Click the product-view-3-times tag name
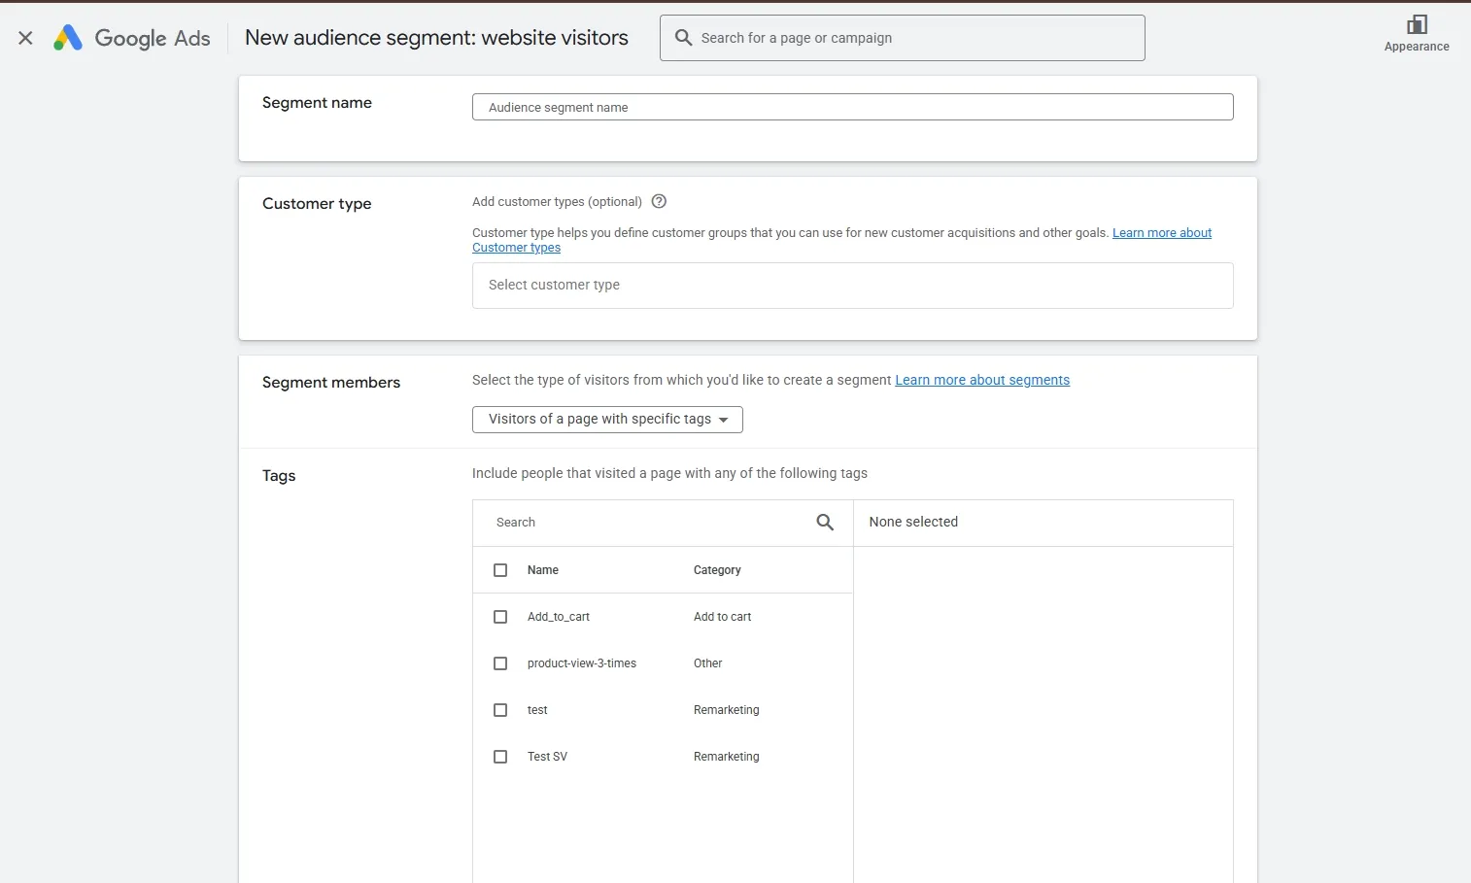Image resolution: width=1471 pixels, height=883 pixels. [x=582, y=663]
